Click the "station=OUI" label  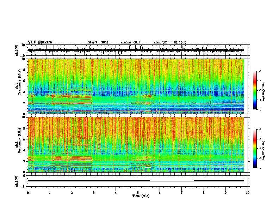tap(130, 42)
